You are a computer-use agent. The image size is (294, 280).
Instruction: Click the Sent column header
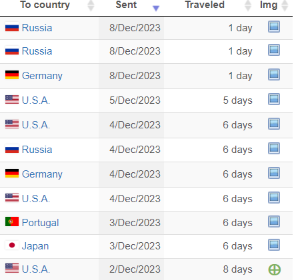pos(126,5)
